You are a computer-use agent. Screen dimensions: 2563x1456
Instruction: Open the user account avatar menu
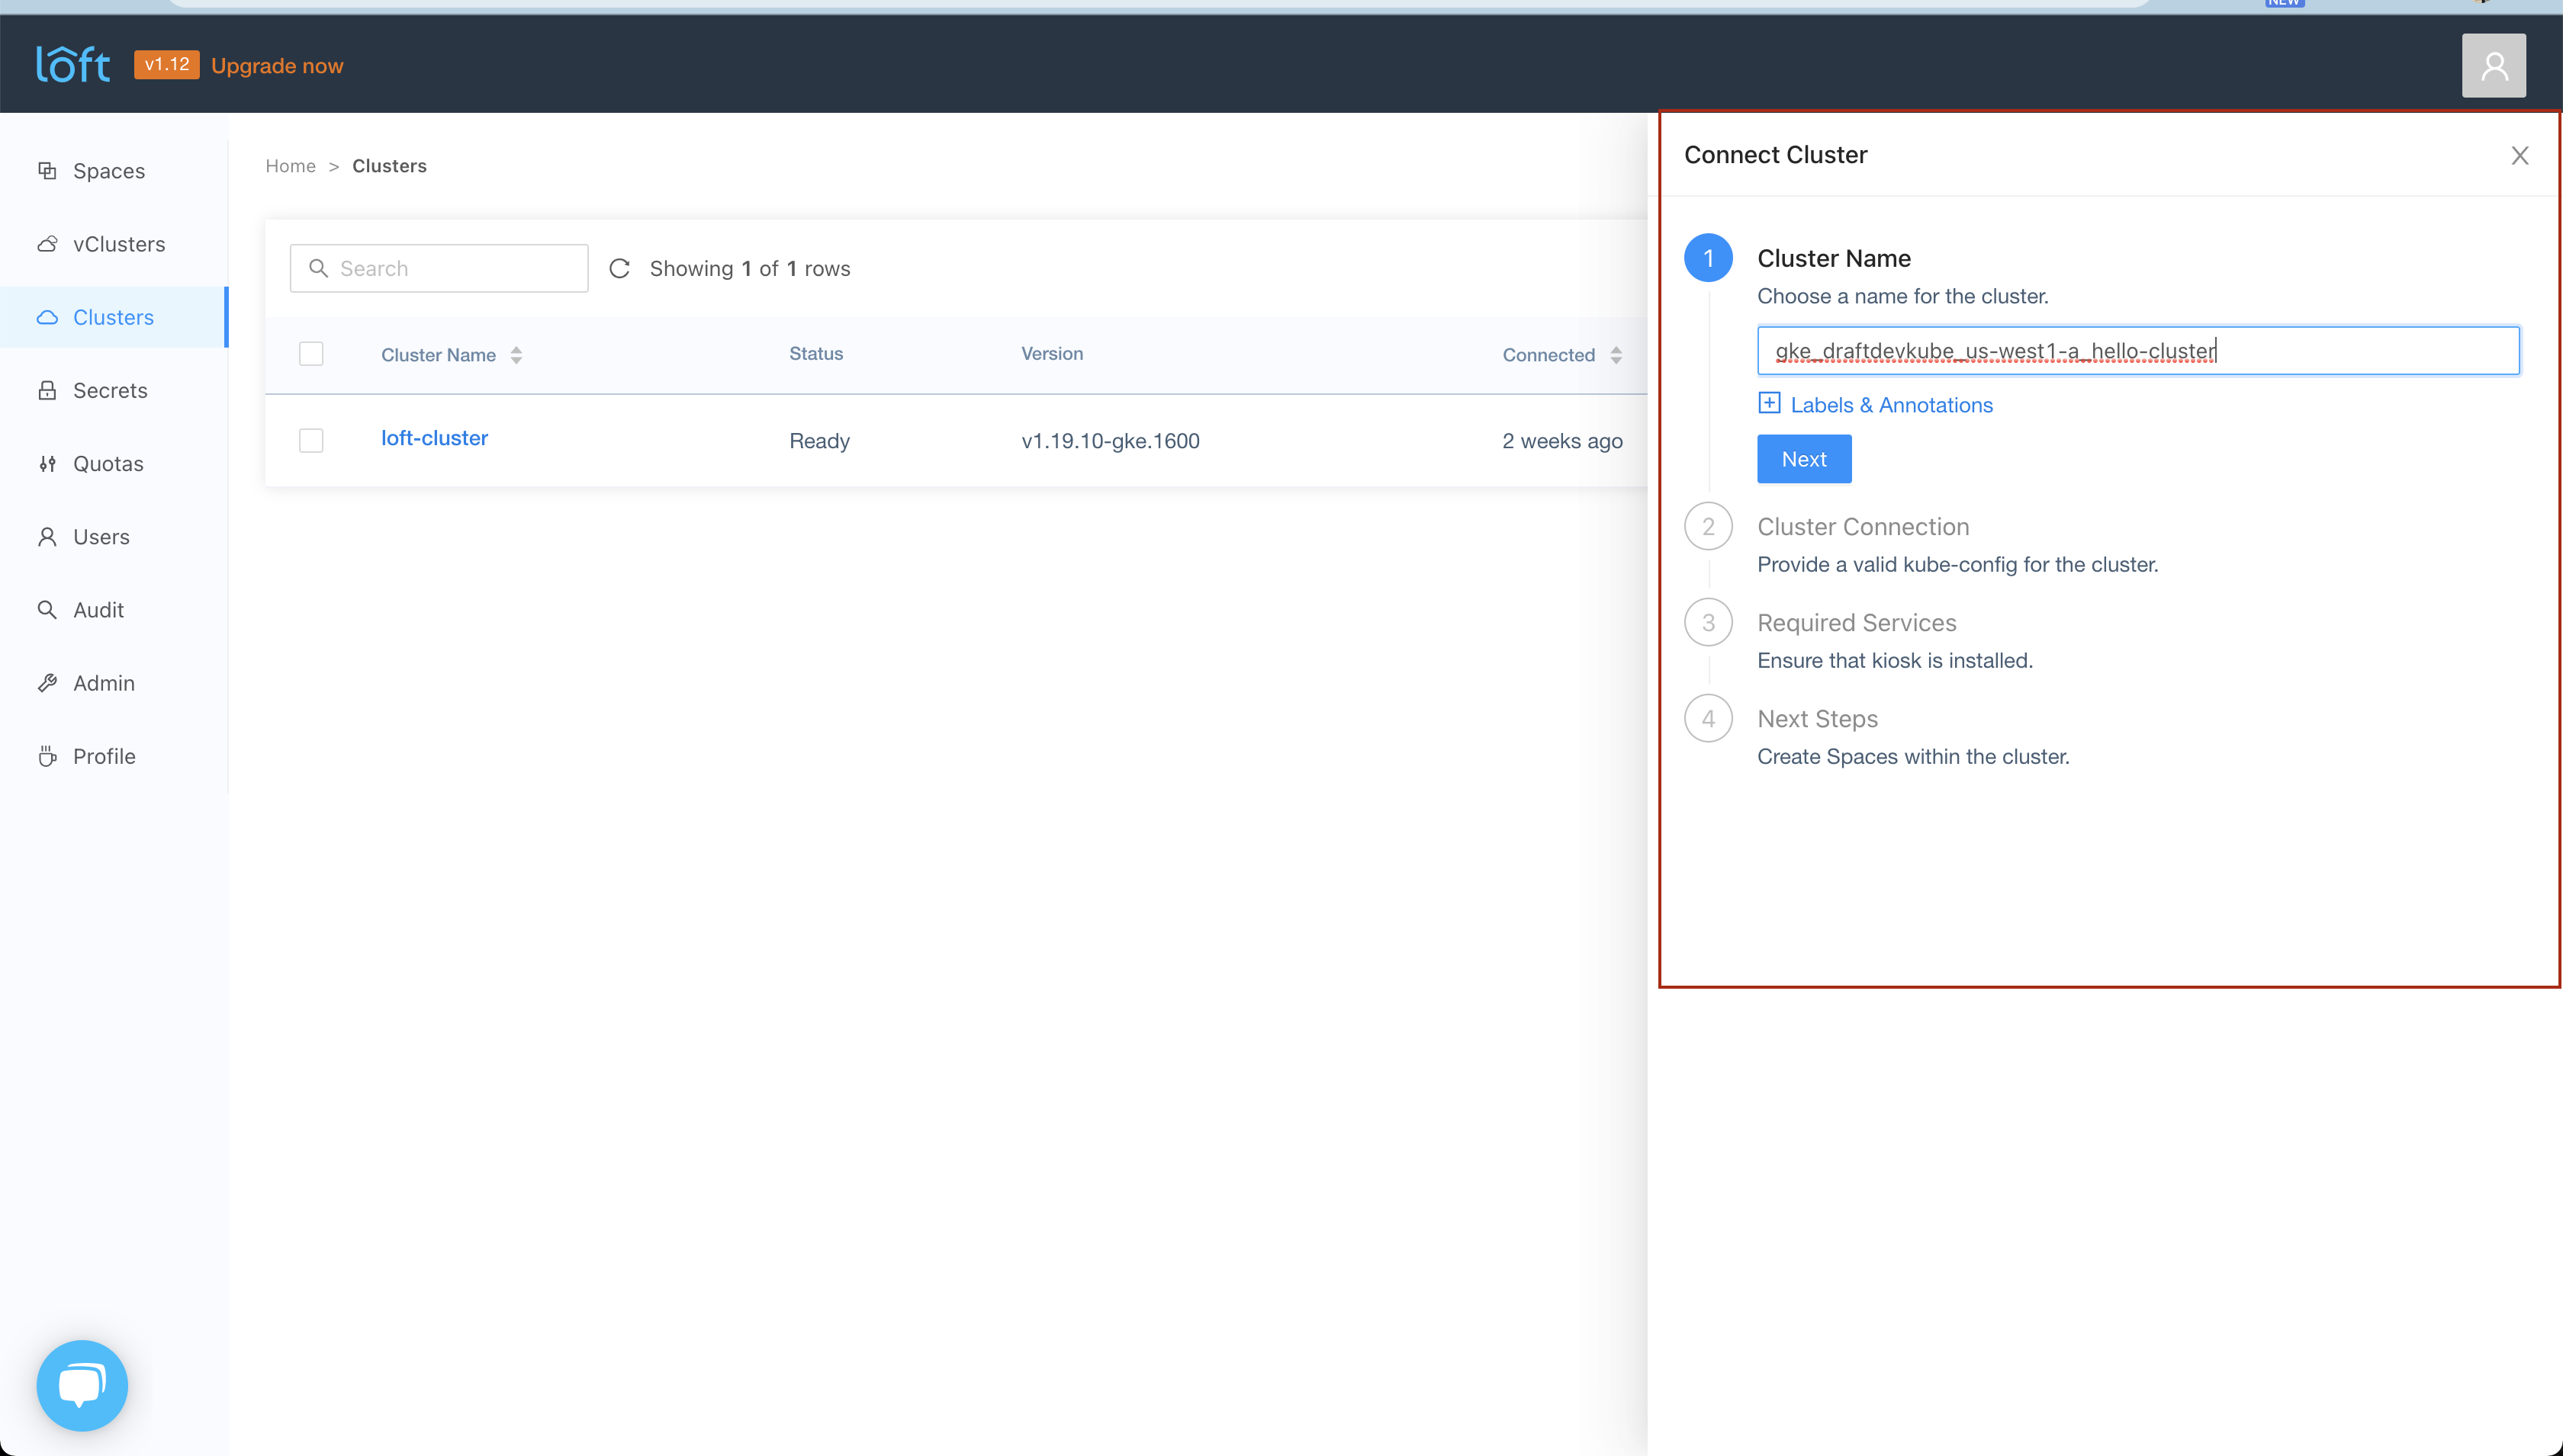click(x=2493, y=66)
